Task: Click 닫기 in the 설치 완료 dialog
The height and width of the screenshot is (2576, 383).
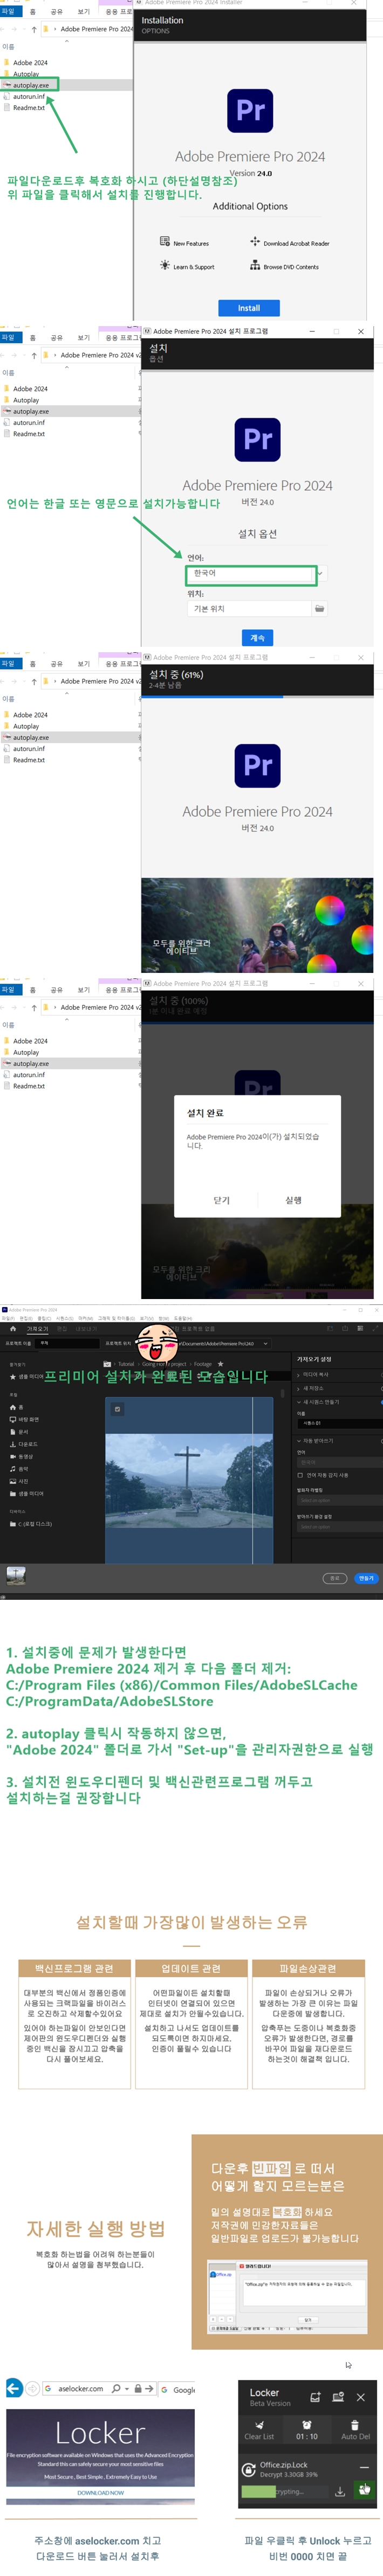Action: tap(222, 1200)
